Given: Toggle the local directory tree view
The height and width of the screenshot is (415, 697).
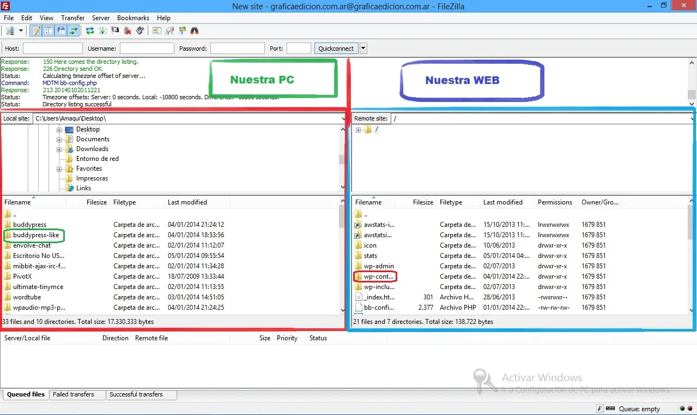Looking at the screenshot, I should (49, 31).
